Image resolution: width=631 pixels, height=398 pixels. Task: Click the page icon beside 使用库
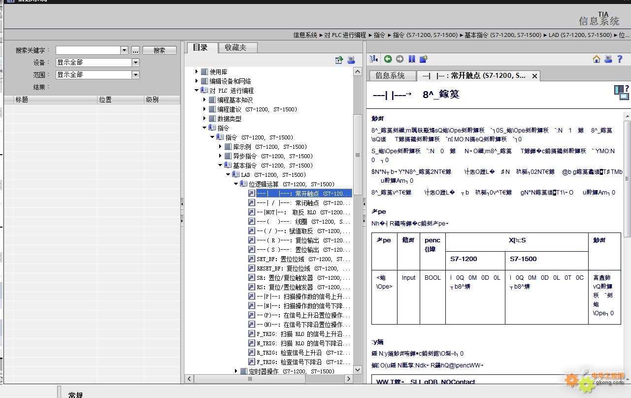click(x=204, y=72)
